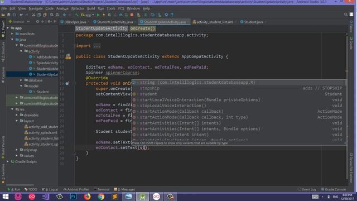Click the Save All toolbar icon
Screen dimensions: 357x201
(x=9, y=15)
